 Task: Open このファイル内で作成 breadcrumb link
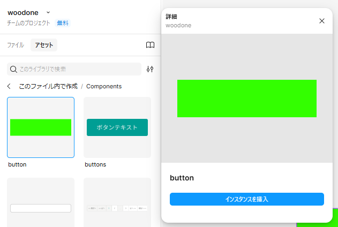tap(48, 86)
